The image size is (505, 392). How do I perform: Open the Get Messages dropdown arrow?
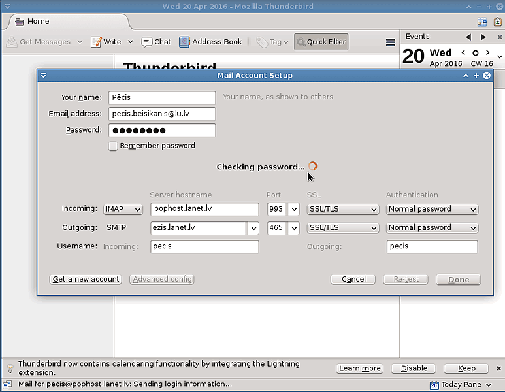(80, 42)
